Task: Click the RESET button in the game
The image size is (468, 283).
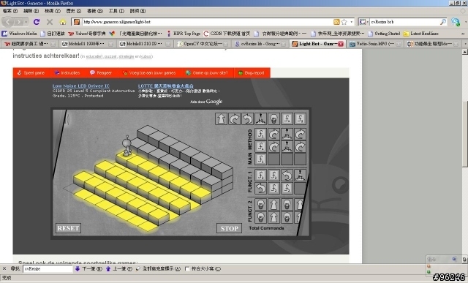Action: (68, 228)
